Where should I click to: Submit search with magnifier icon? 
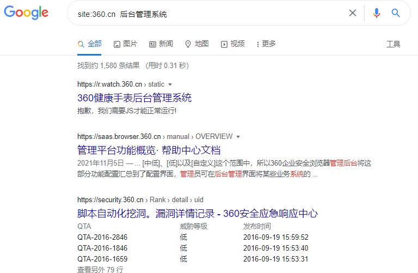[396, 13]
